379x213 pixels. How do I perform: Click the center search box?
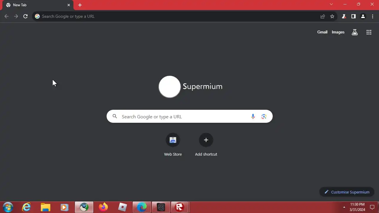click(189, 117)
